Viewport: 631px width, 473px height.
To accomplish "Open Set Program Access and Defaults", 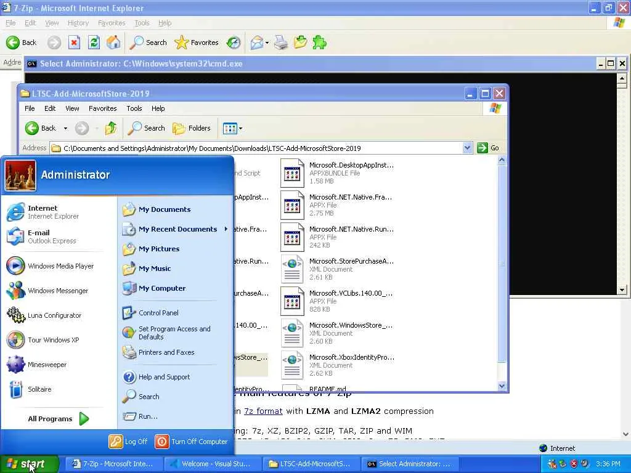I will (x=176, y=333).
